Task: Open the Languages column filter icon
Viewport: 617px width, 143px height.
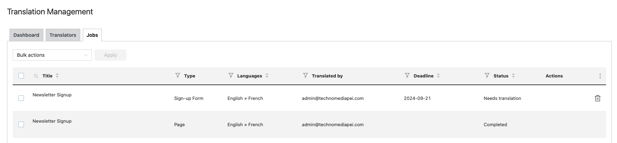Action: (231, 76)
